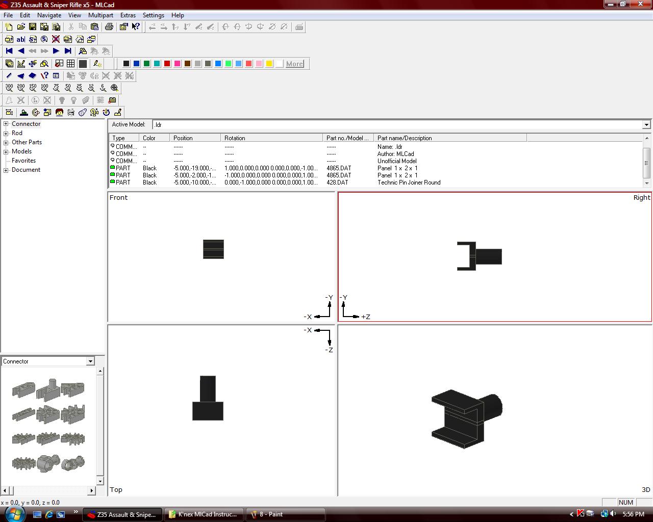653x522 pixels.
Task: Pick the yellow color swatch
Action: [269, 64]
